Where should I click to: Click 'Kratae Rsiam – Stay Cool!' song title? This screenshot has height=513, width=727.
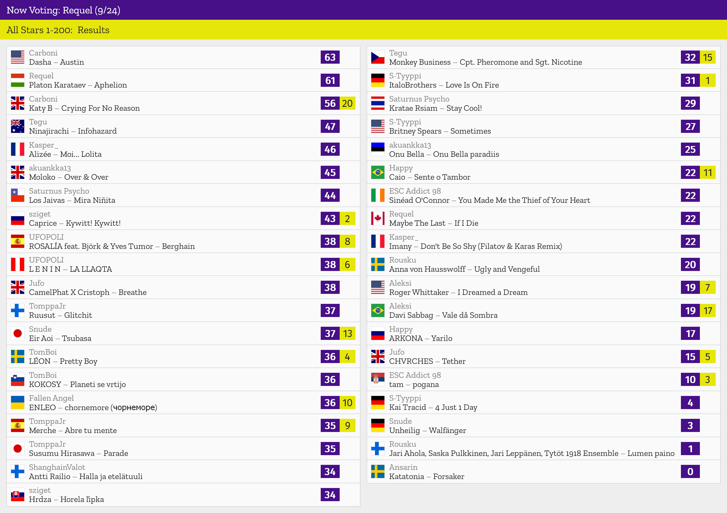(435, 108)
